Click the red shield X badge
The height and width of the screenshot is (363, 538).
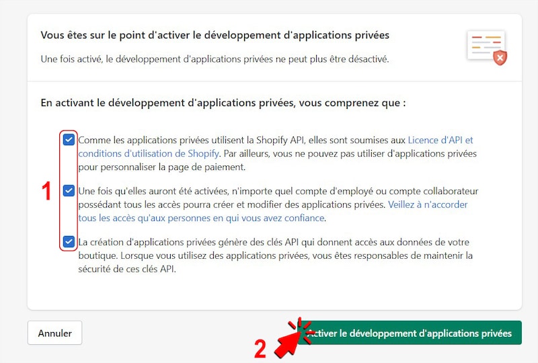tap(500, 58)
